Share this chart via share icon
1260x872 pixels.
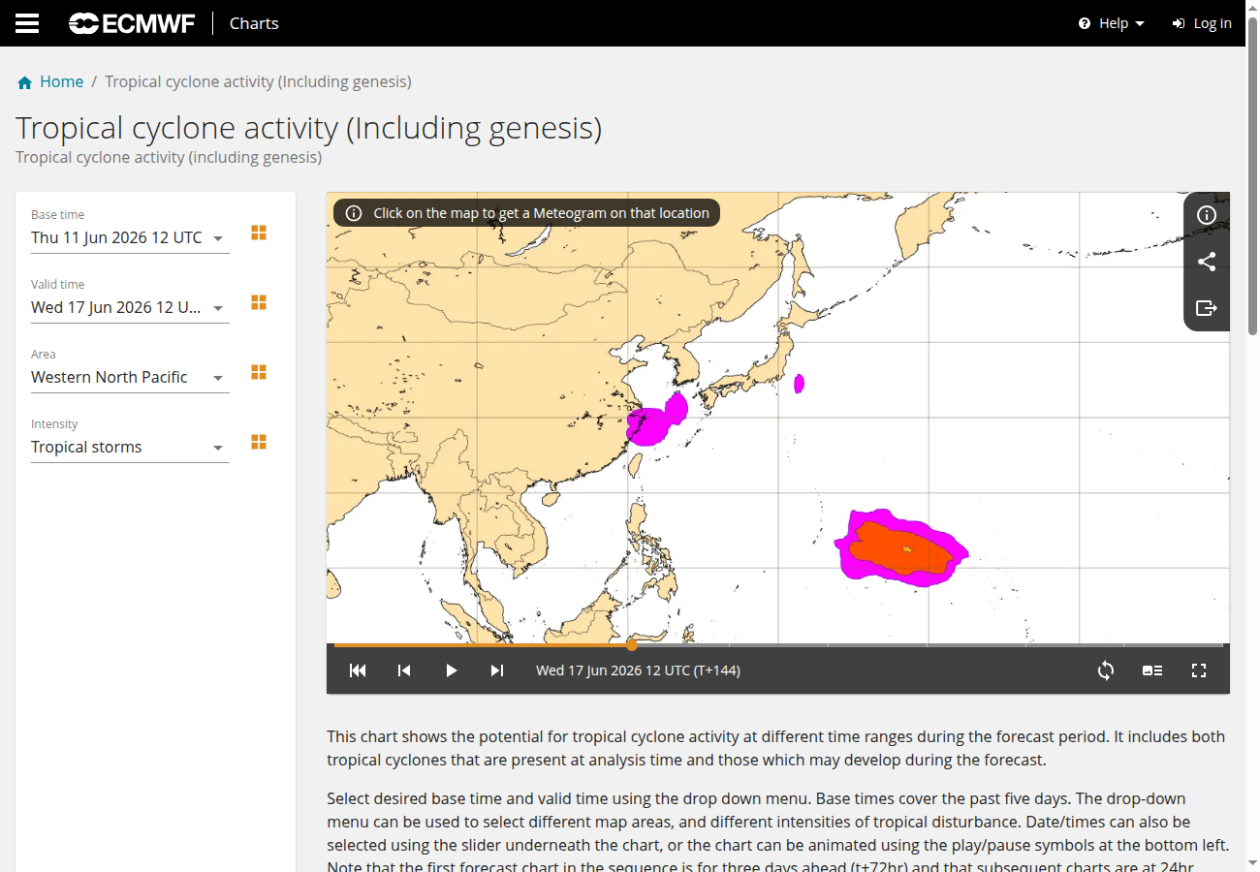click(x=1207, y=262)
